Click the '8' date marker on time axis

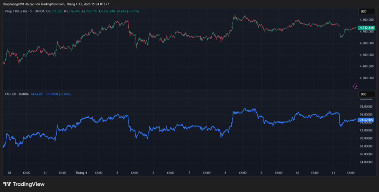click(x=225, y=172)
